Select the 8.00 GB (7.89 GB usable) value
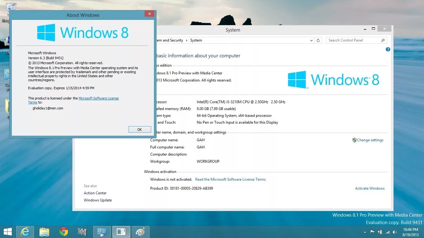Screen dimensions: 424x238 click(x=216, y=109)
